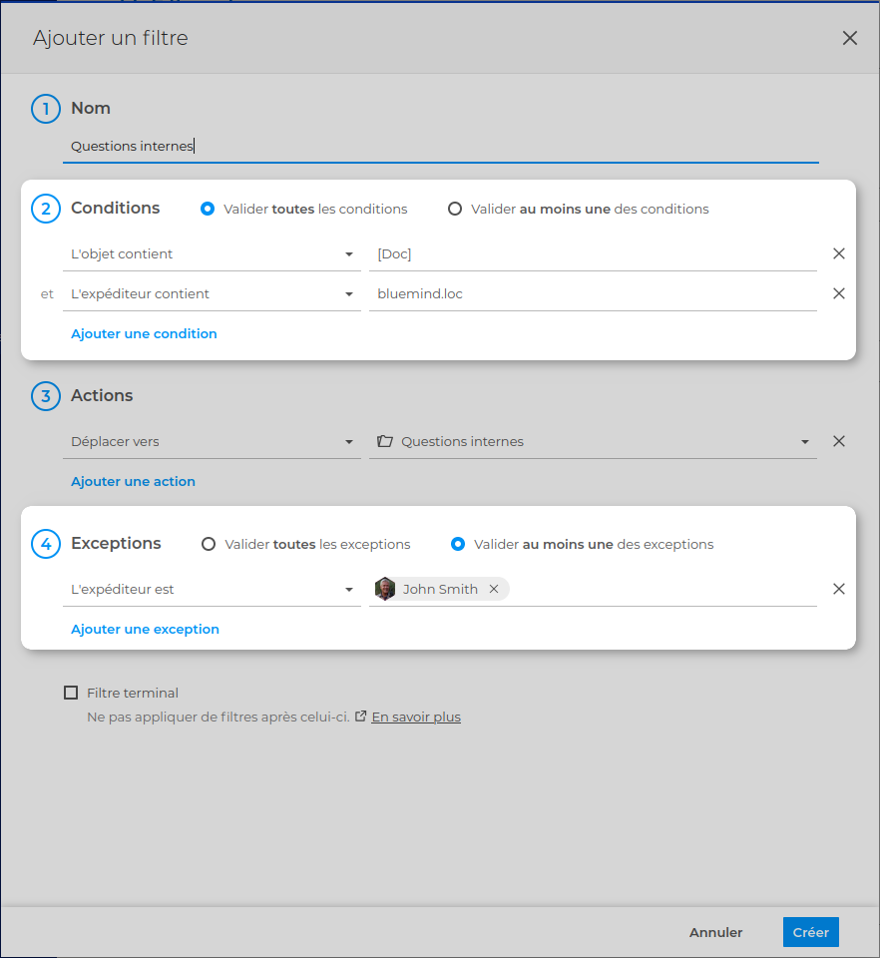Remove the "Déplacer vers" action row
Screen dimensions: 880x958
tap(838, 441)
